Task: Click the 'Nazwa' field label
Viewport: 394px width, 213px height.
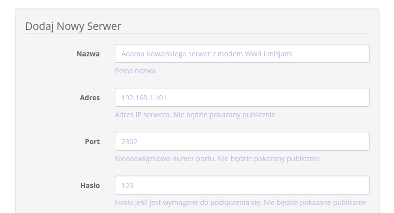Action: pos(88,54)
